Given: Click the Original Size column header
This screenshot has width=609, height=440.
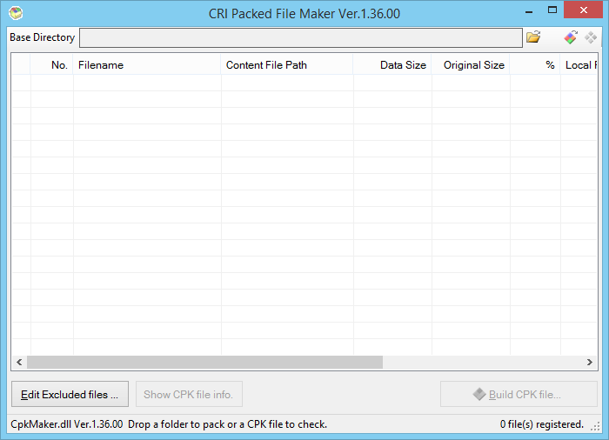Looking at the screenshot, I should click(x=471, y=65).
